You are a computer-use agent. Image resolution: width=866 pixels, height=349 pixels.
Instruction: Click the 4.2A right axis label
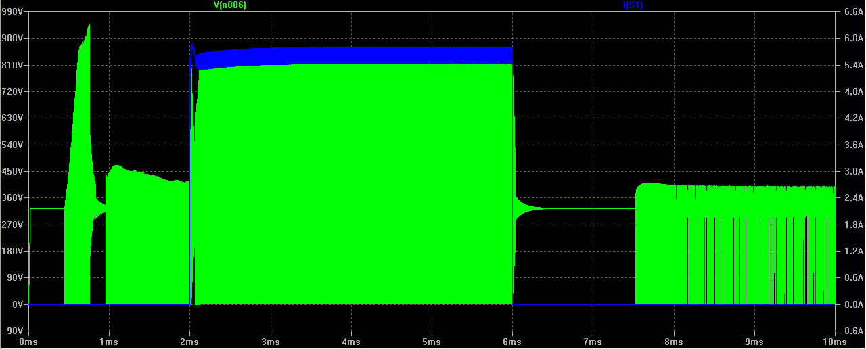(852, 118)
